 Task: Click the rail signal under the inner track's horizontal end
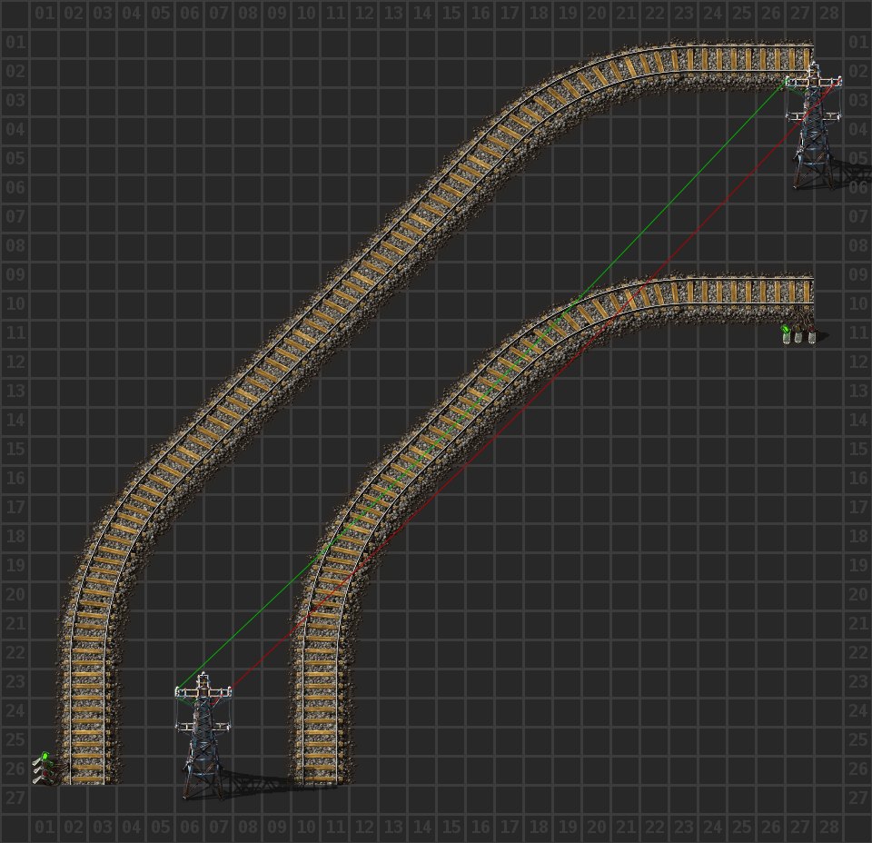click(x=799, y=333)
